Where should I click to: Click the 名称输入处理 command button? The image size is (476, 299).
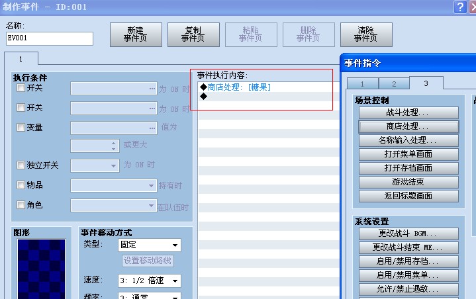point(408,140)
